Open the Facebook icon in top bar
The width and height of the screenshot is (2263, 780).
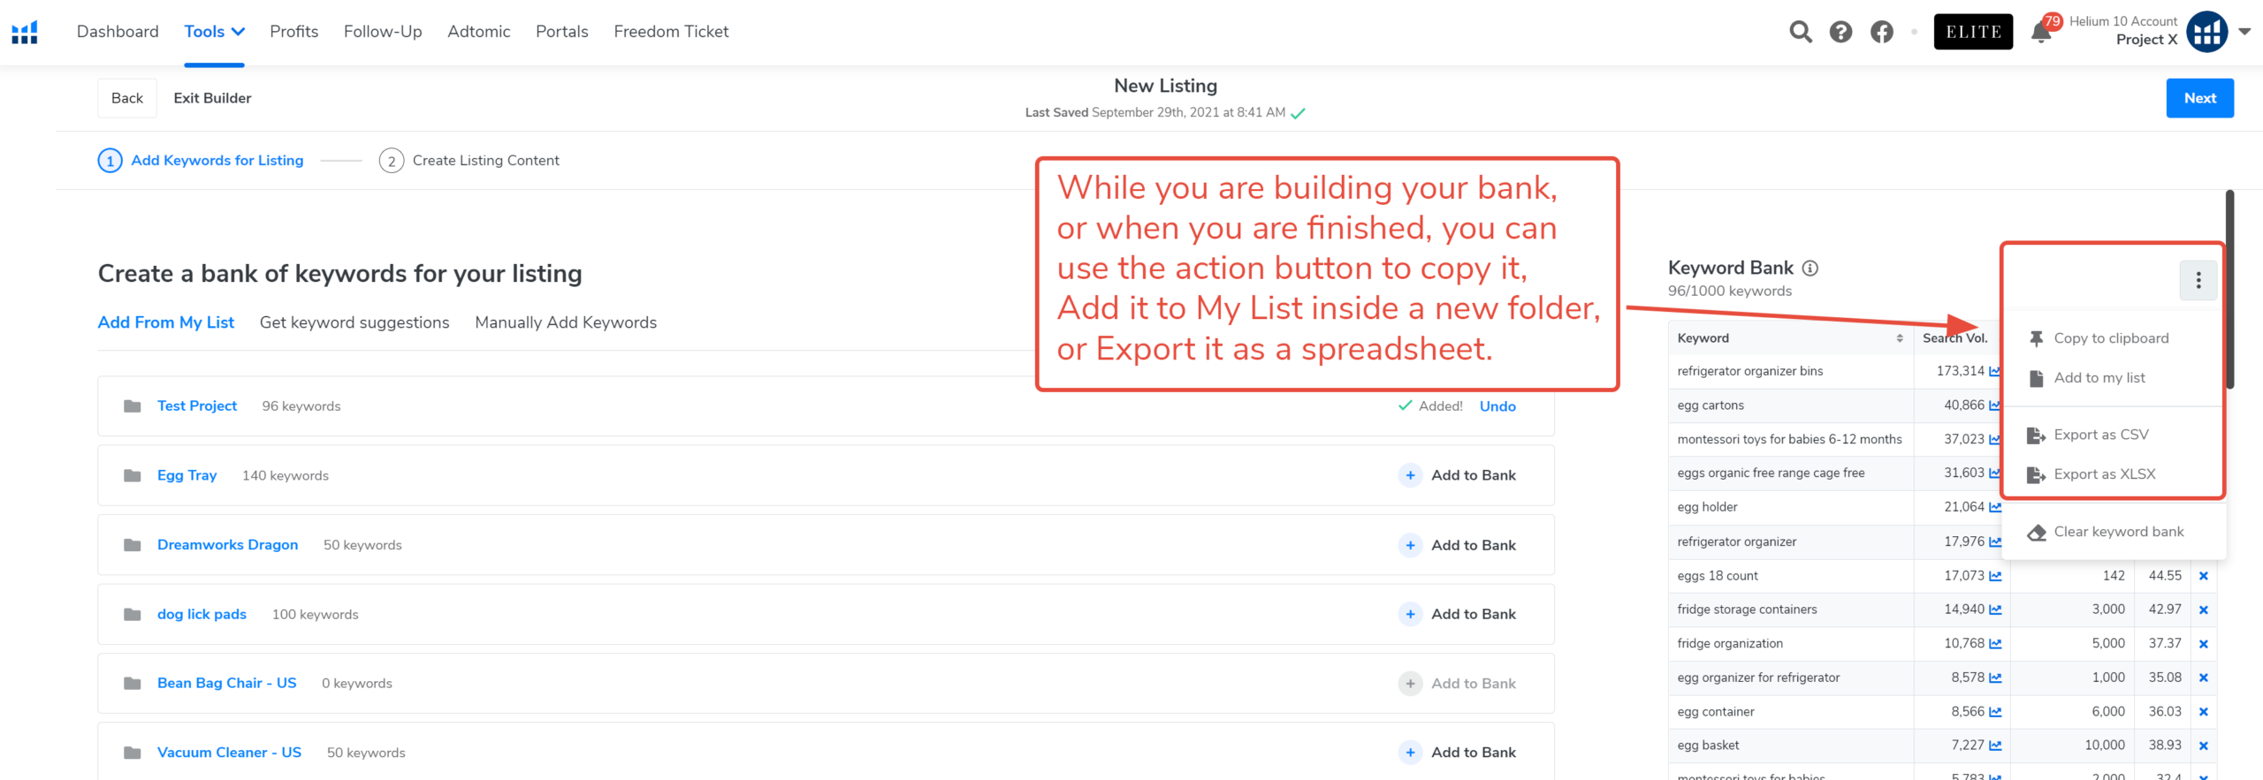tap(1881, 32)
